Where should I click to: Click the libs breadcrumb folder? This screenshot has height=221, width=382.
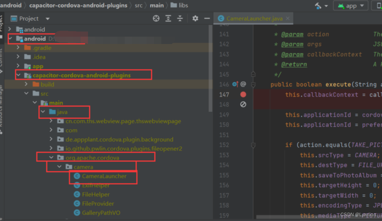click(x=179, y=5)
